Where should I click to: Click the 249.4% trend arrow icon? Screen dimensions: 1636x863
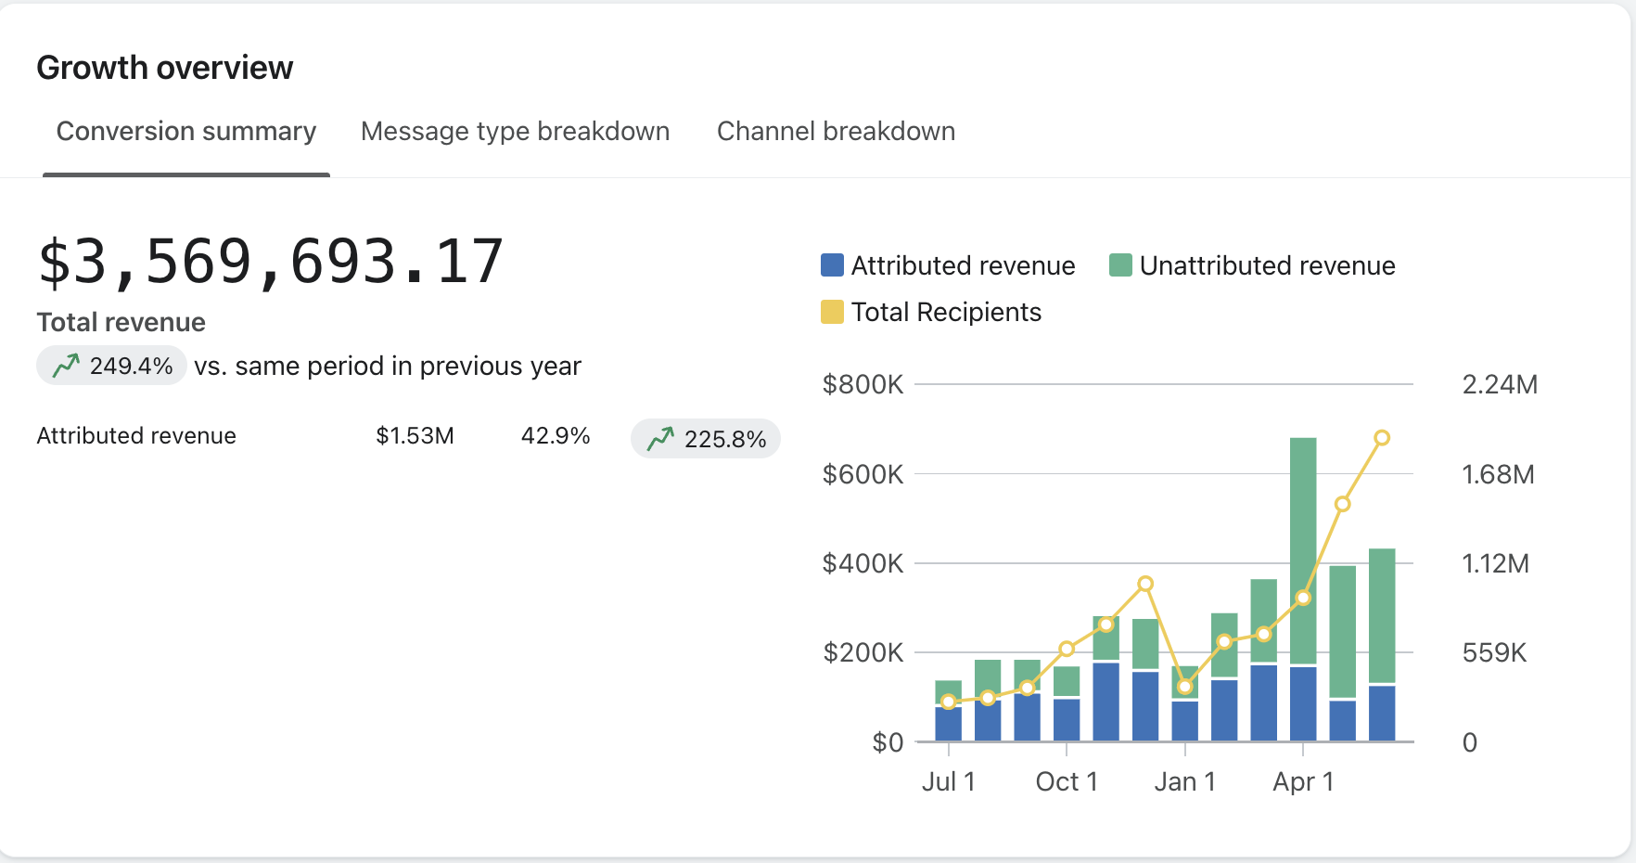click(66, 366)
